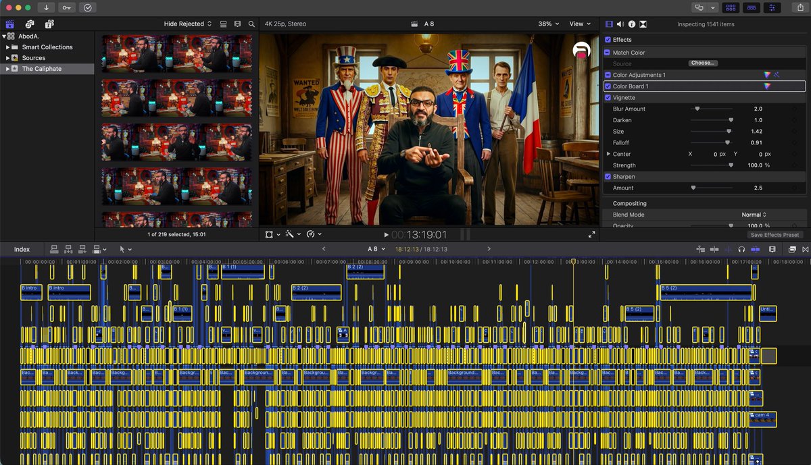Connect clip to primary storyline button
Viewport: 811px width, 465px height.
click(55, 249)
